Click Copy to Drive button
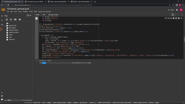Image resolution: width=185 pixels, height=104 pixels. click(x=53, y=15)
